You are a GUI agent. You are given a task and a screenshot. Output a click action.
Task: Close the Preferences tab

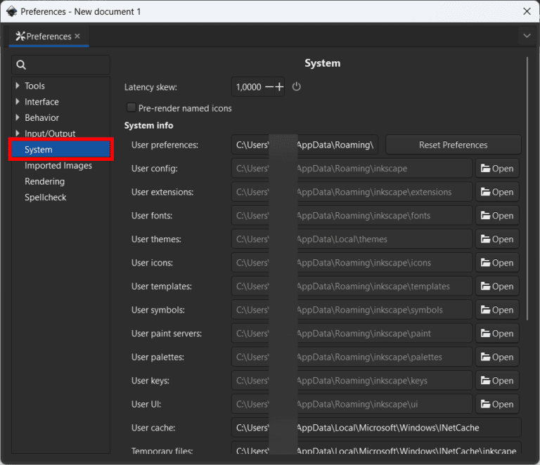[x=77, y=36]
